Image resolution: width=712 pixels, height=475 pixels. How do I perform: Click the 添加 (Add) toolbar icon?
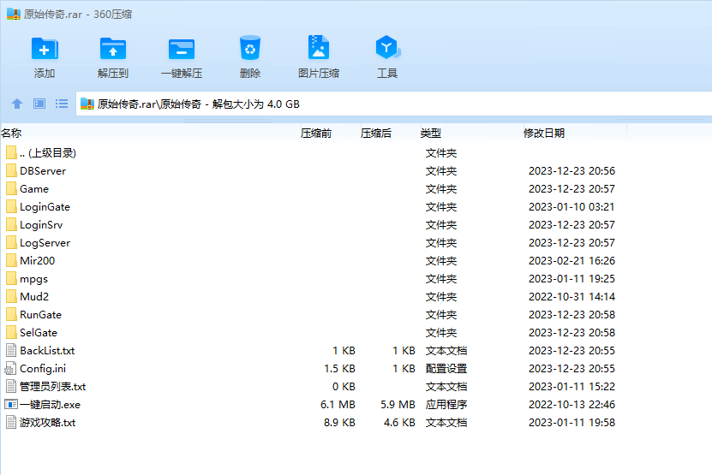(45, 49)
